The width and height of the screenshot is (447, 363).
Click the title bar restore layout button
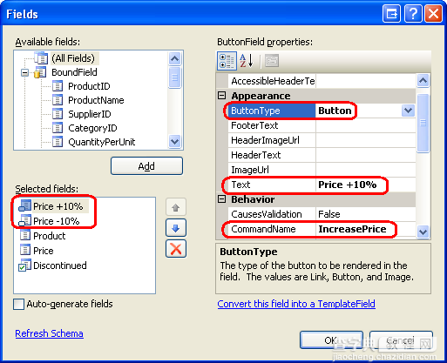tap(392, 14)
